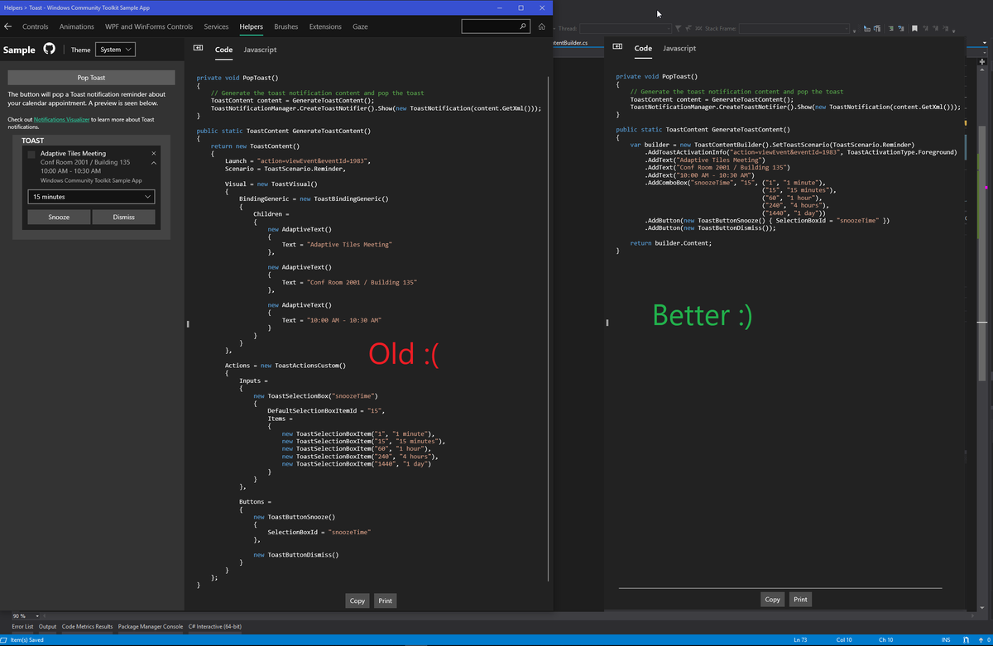
Task: Switch to Javascript tab in right code window
Action: coord(679,49)
